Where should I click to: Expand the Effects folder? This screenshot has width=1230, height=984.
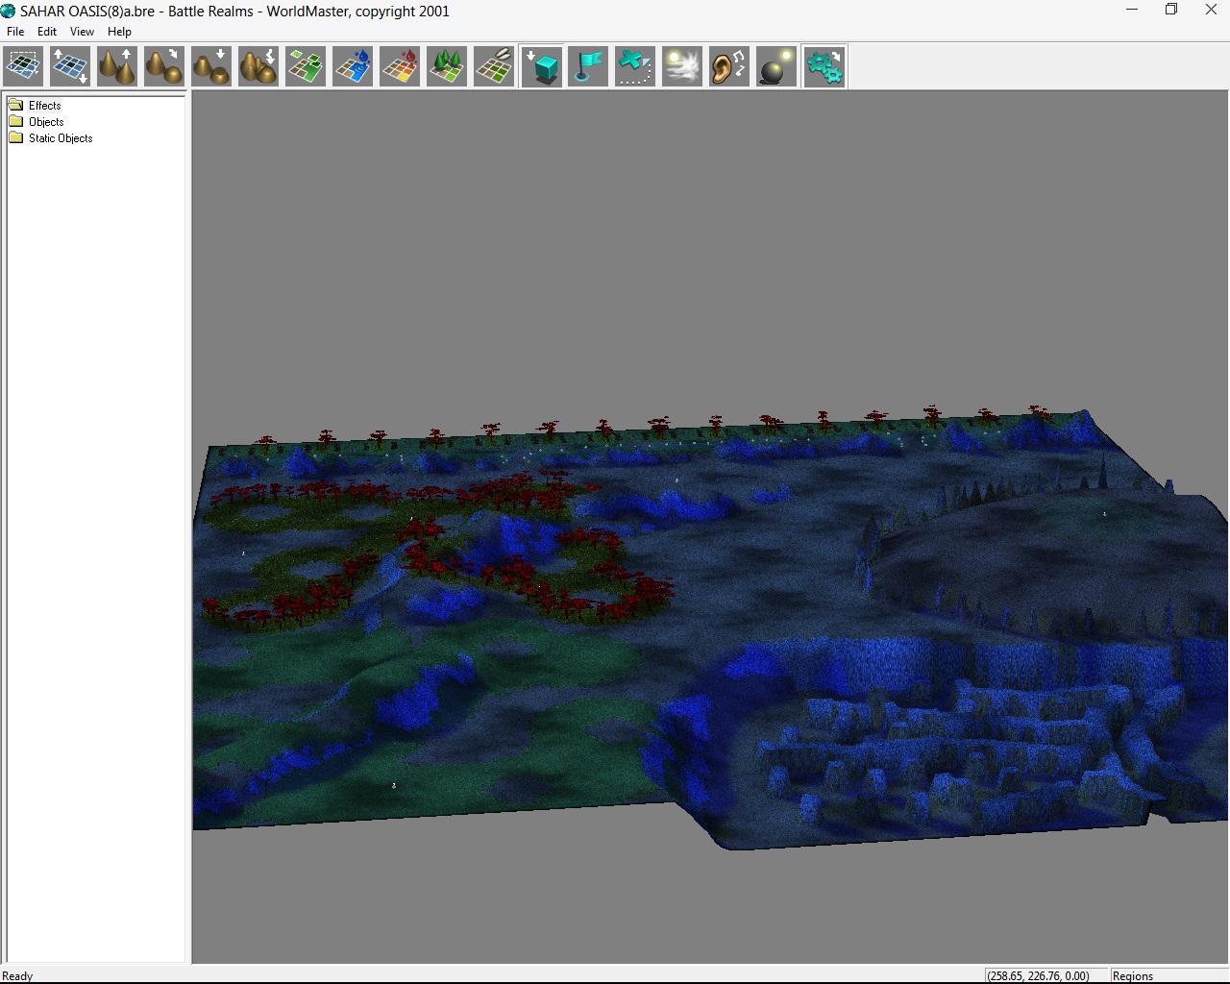[x=36, y=106]
